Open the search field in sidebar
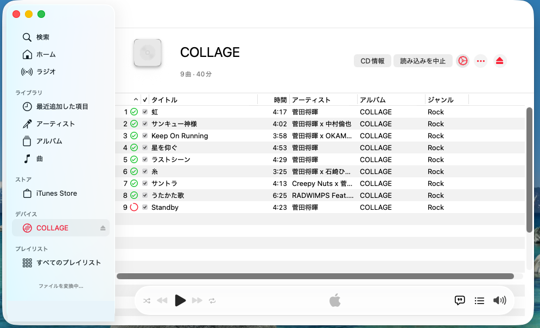The height and width of the screenshot is (328, 540). (x=36, y=37)
